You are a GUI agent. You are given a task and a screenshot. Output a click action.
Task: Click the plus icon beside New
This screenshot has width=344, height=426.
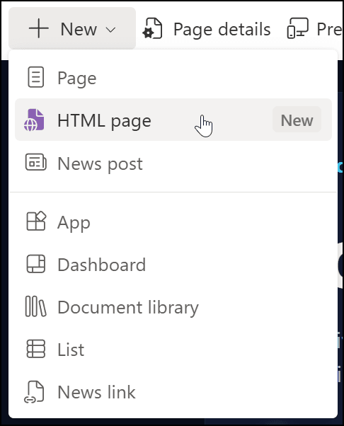(39, 28)
